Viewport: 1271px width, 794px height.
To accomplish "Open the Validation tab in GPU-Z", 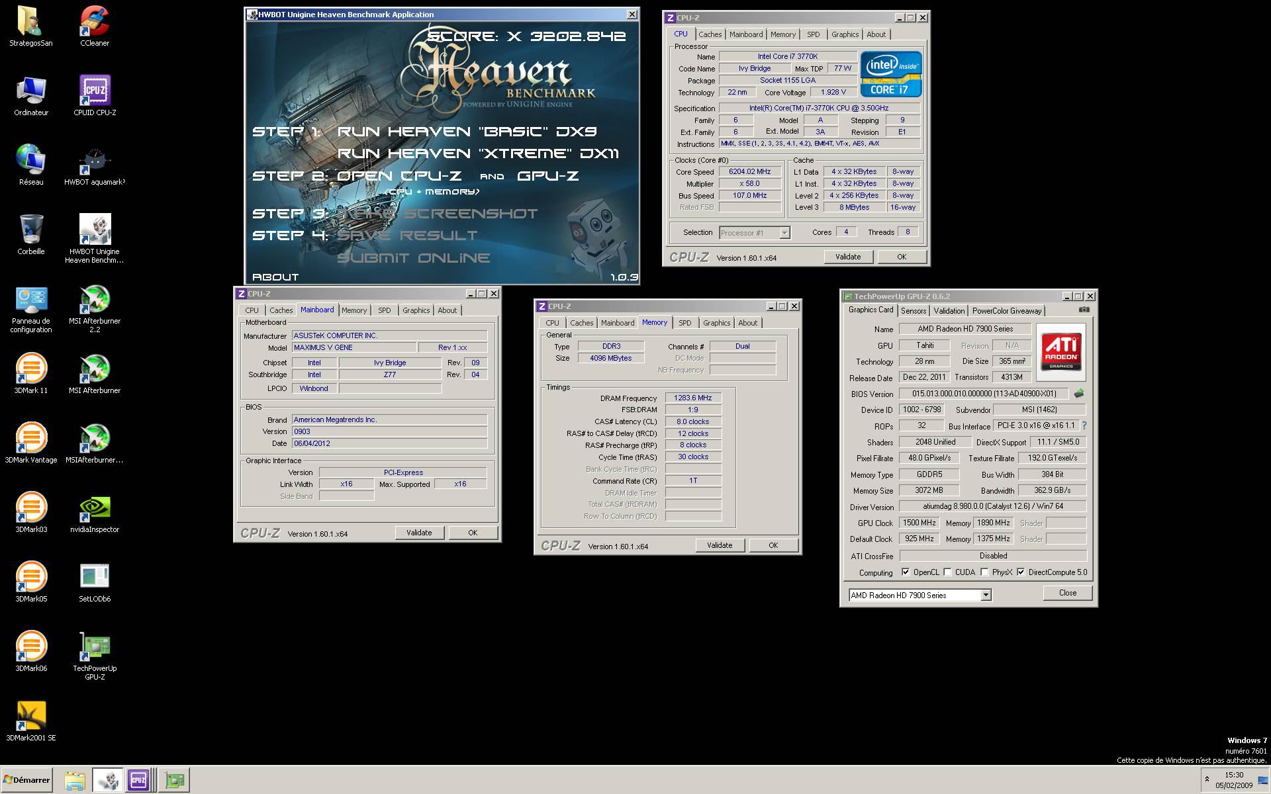I will pos(949,311).
